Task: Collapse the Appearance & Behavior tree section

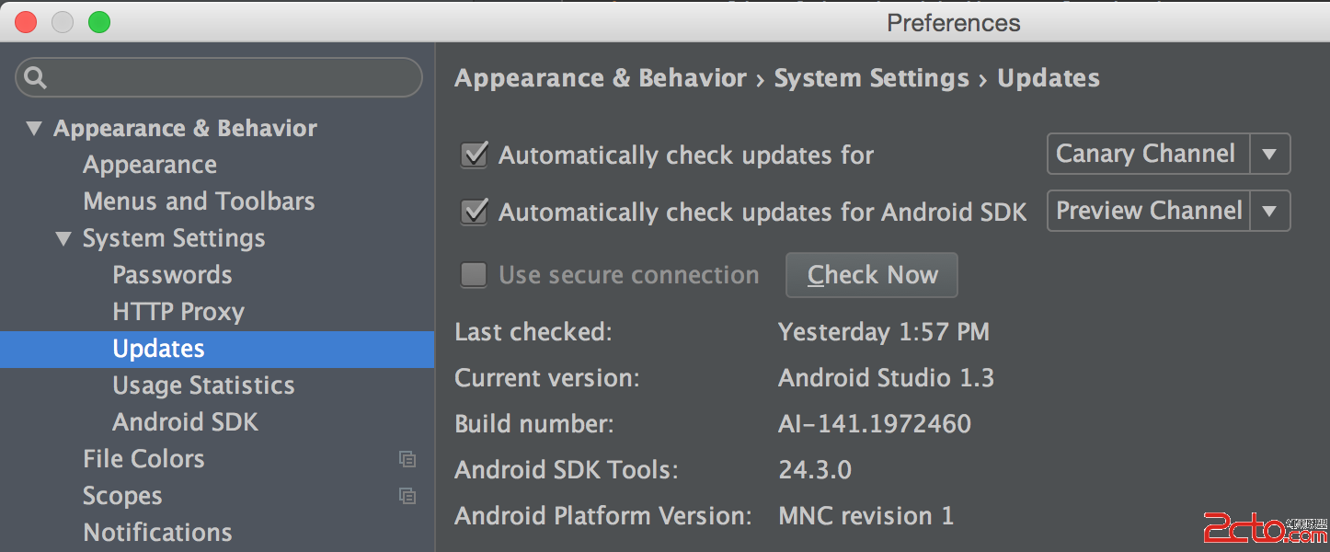Action: pos(34,129)
